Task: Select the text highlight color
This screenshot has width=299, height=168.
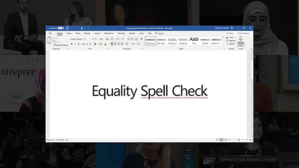Action: pyautogui.click(x=100, y=44)
